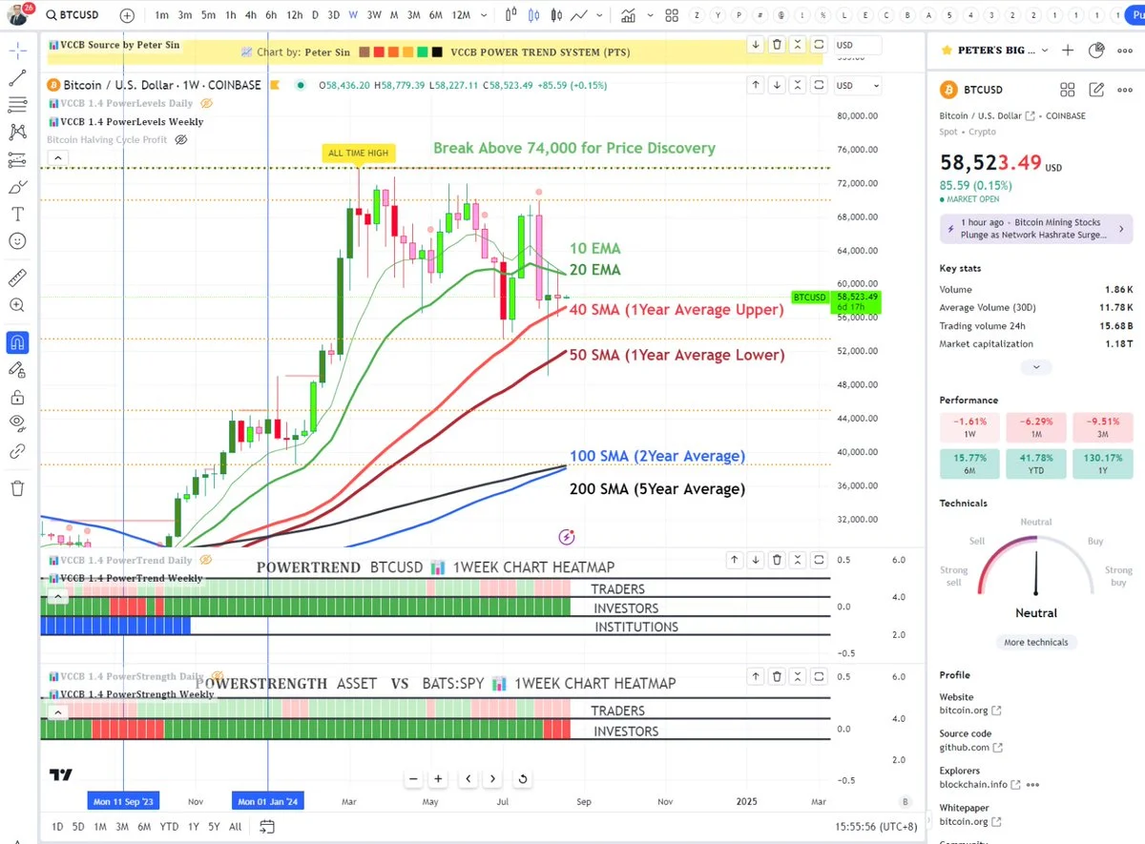Open the USD currency dropdown on price chart

(857, 85)
